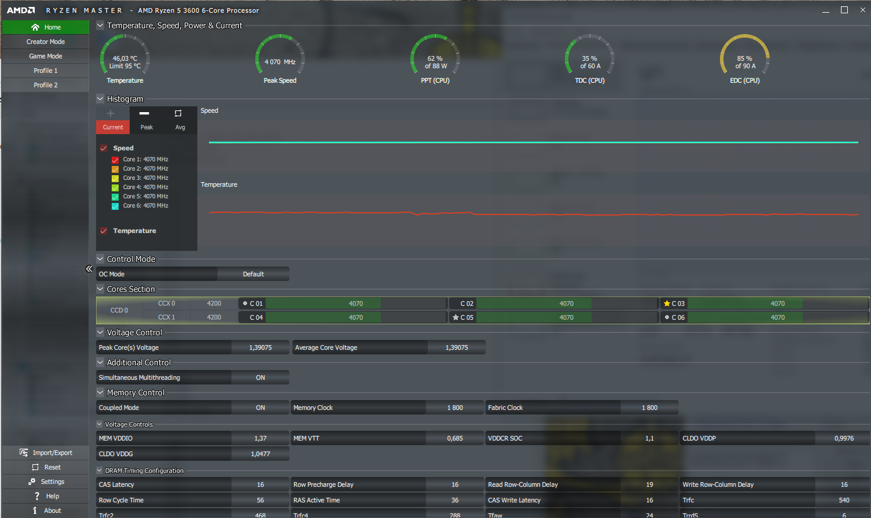
Task: Click the dot marker on core C 01
Action: pos(245,304)
